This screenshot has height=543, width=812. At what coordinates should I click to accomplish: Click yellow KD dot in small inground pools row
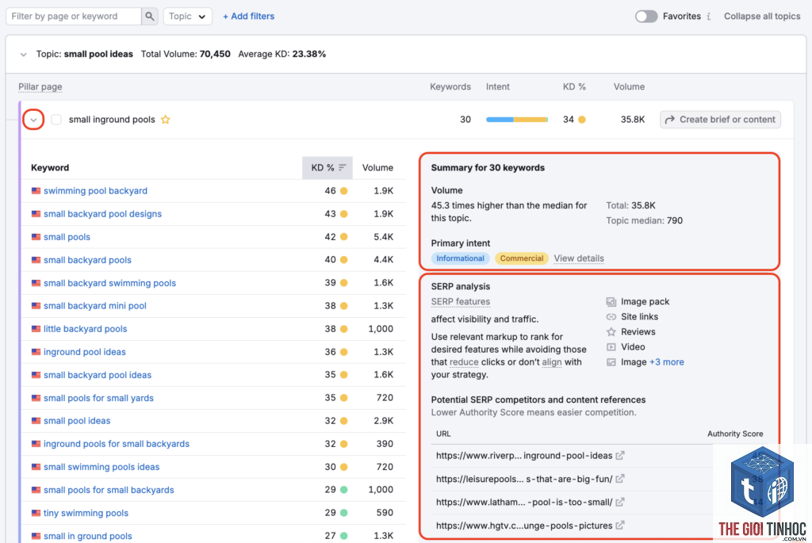[x=582, y=120]
